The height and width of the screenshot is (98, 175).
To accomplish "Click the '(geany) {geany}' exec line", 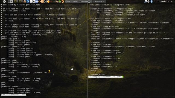I will tap(21, 89).
